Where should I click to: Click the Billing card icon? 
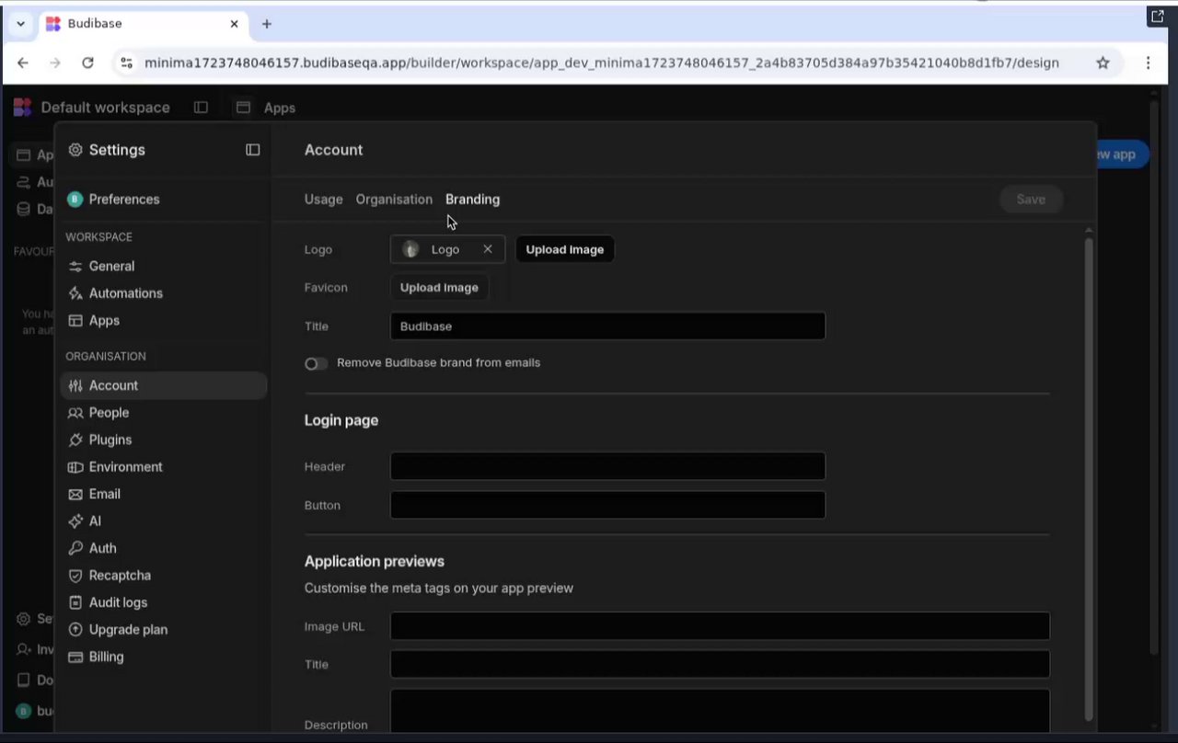pyautogui.click(x=75, y=657)
